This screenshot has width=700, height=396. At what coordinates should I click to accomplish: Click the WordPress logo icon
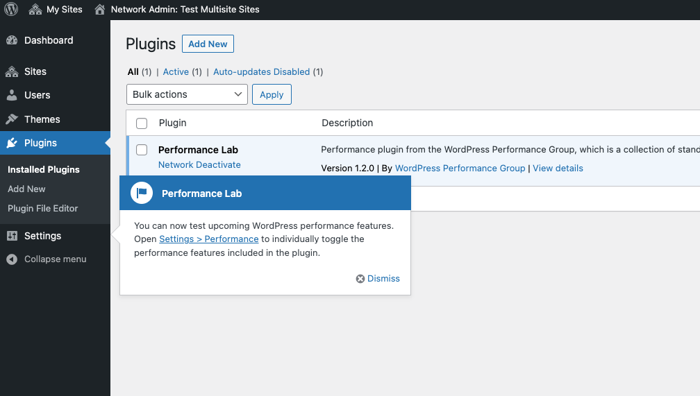11,10
